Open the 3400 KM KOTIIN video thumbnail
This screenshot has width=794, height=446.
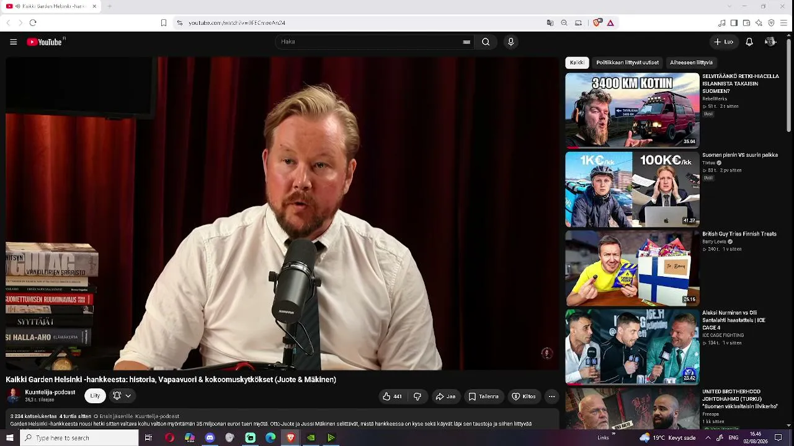(x=632, y=111)
